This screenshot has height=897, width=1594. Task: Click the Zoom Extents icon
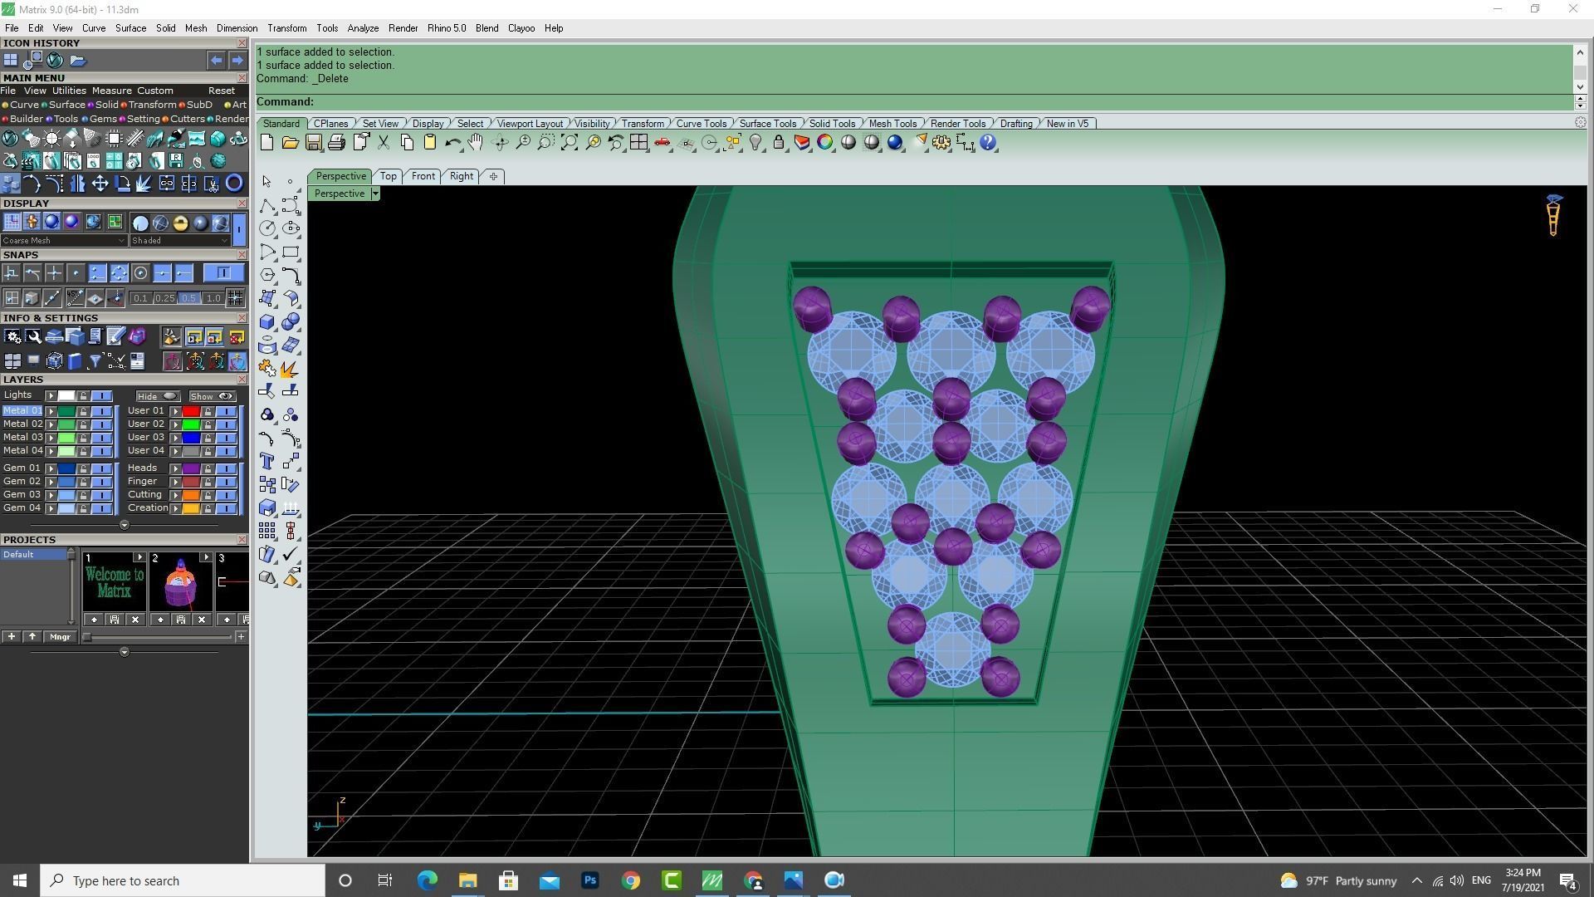click(x=570, y=143)
